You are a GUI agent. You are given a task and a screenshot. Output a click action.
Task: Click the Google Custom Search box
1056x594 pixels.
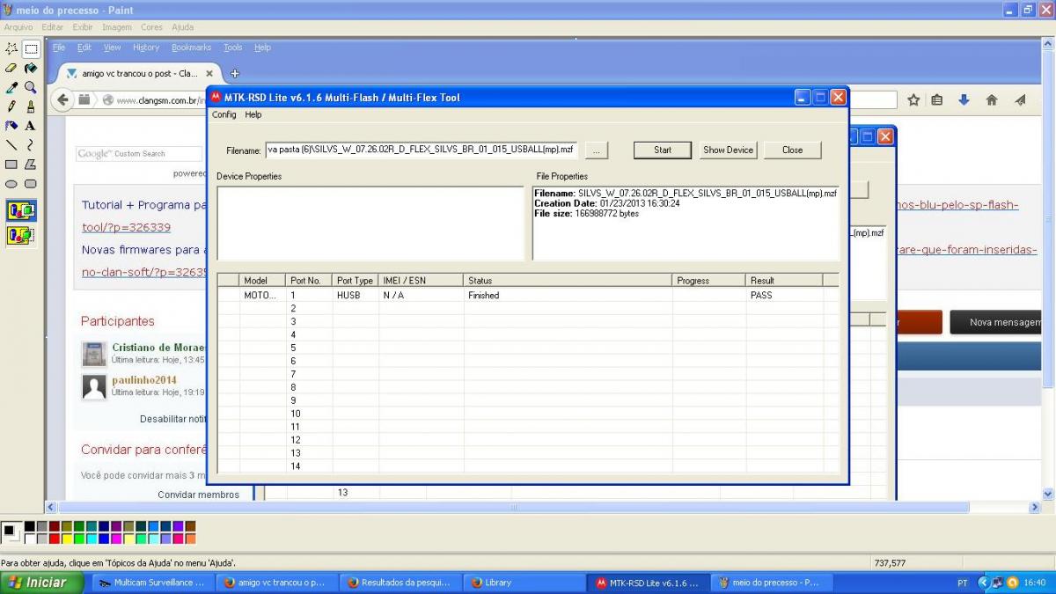click(139, 154)
